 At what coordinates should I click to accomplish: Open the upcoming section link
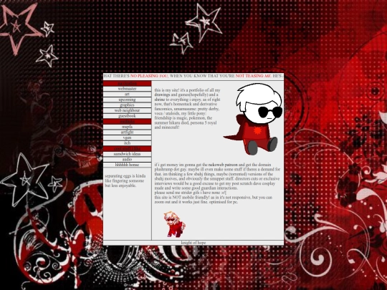point(127,100)
